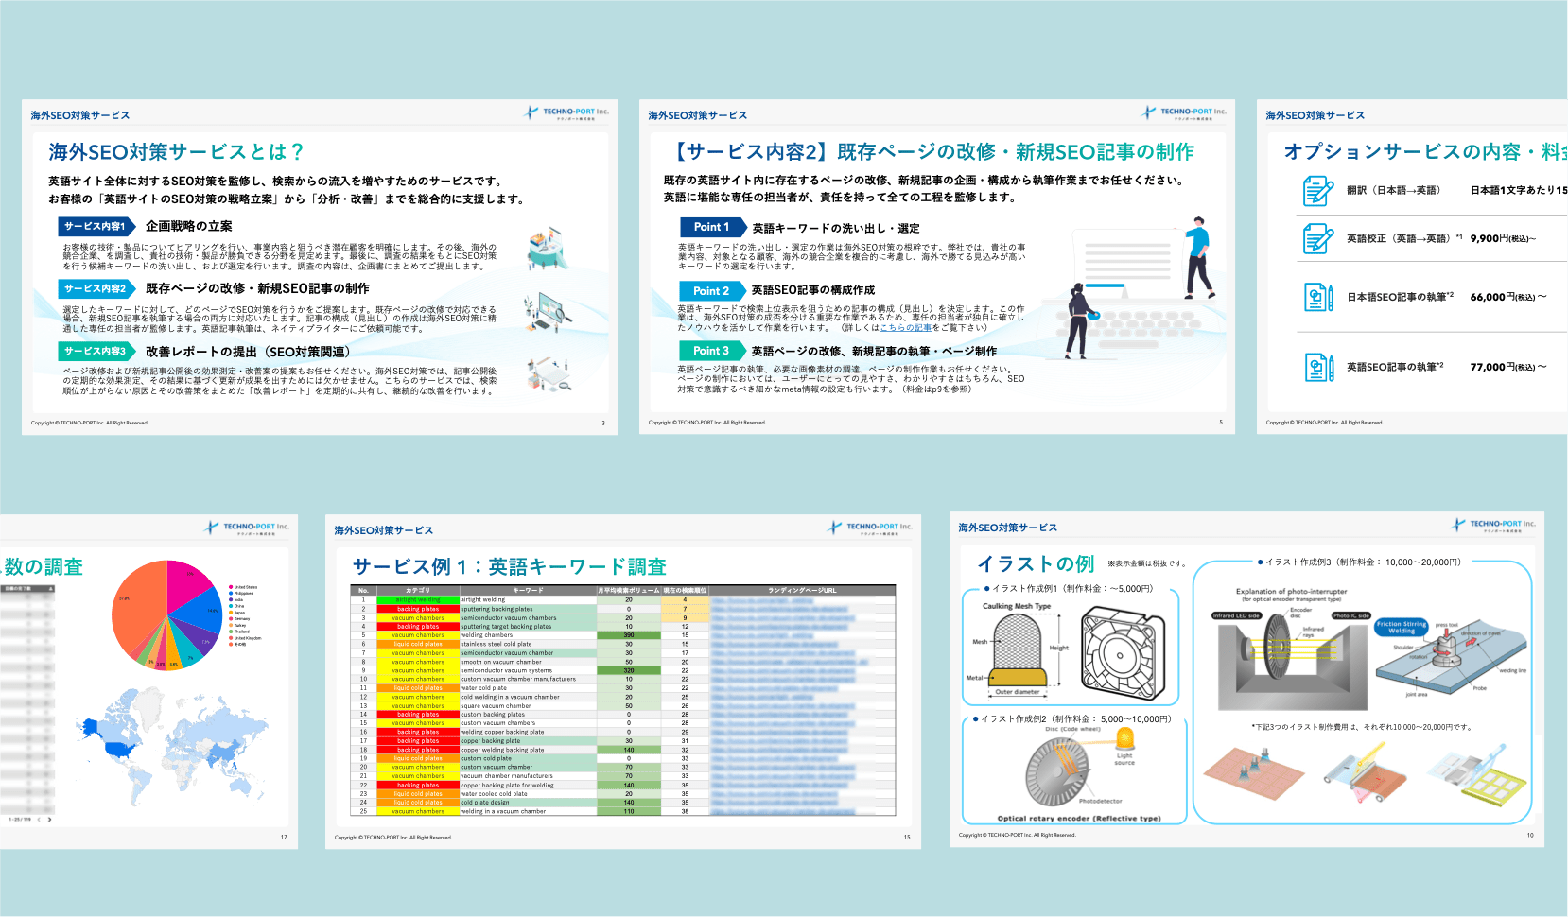
Task: Click the yellow light source illustration
Action: [1124, 739]
